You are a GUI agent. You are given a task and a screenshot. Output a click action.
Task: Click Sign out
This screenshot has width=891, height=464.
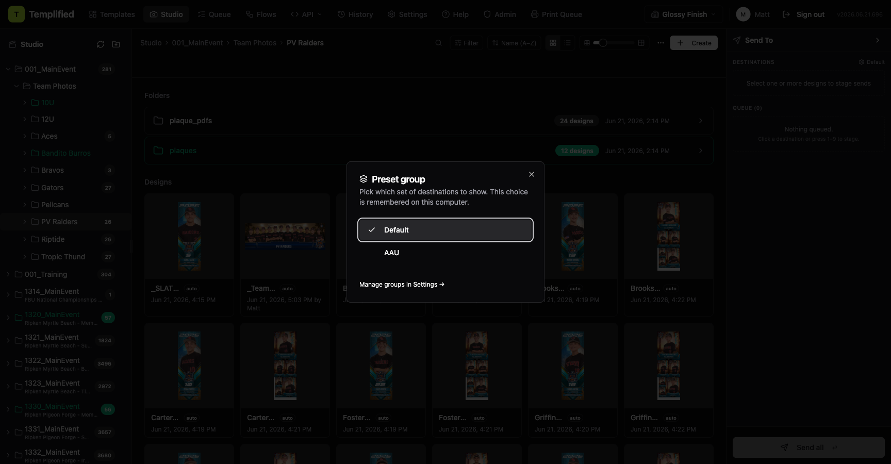[x=803, y=14]
